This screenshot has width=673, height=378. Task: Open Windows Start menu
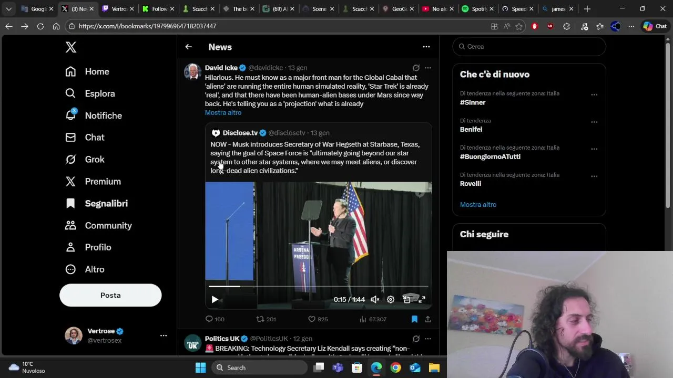coord(200,368)
